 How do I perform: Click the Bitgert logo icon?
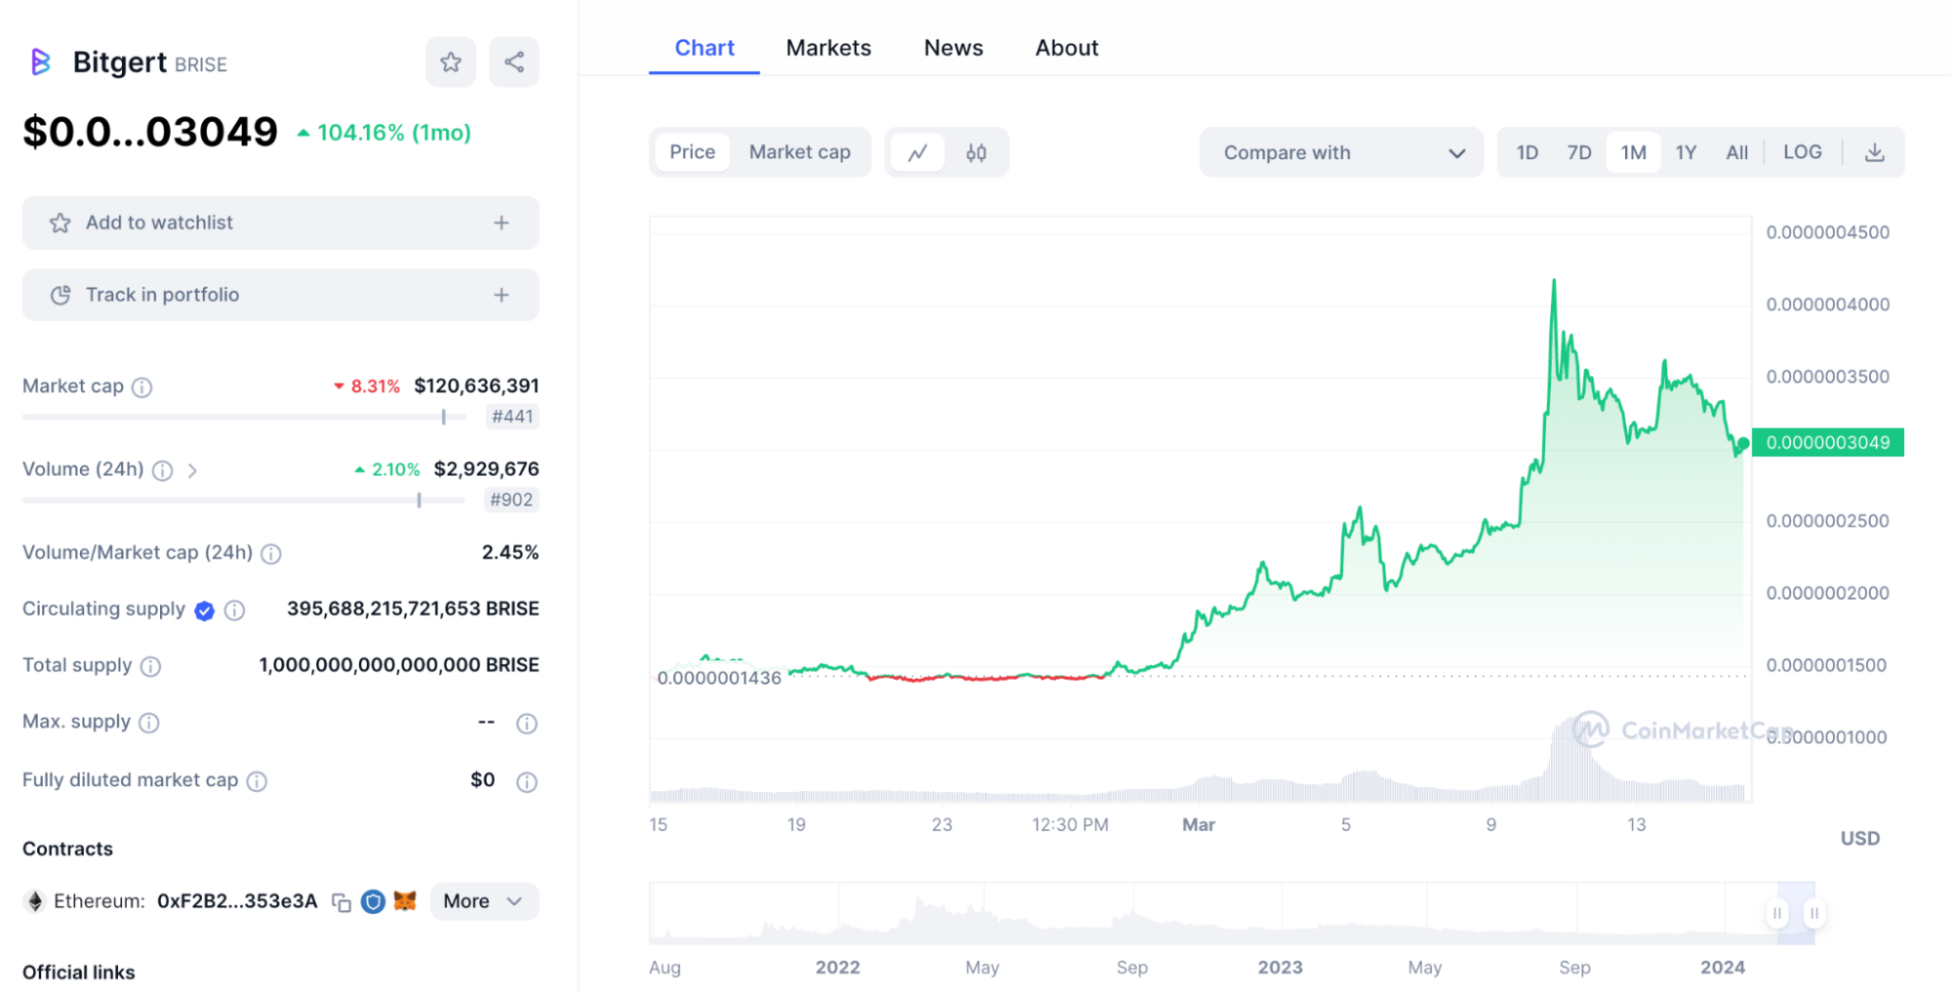(x=40, y=62)
